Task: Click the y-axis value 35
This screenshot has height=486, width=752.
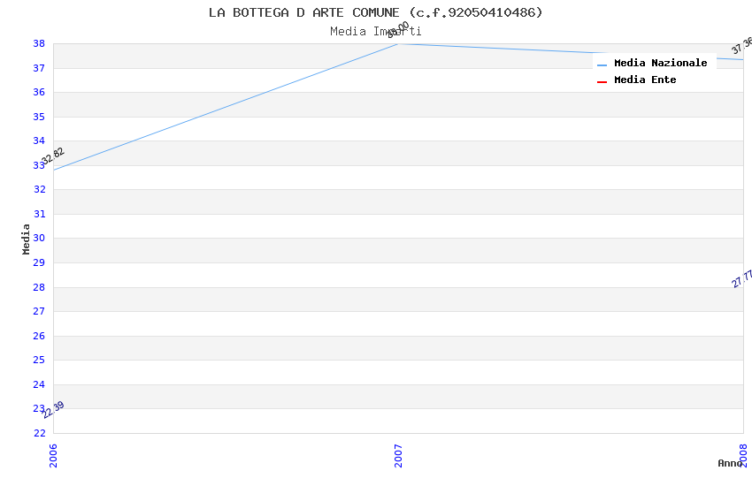Action: pyautogui.click(x=39, y=117)
